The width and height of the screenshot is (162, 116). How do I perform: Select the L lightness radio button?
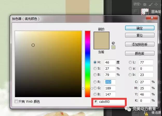(x=130, y=62)
